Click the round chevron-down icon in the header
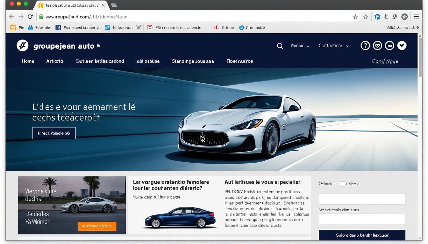The image size is (428, 244). 402,45
